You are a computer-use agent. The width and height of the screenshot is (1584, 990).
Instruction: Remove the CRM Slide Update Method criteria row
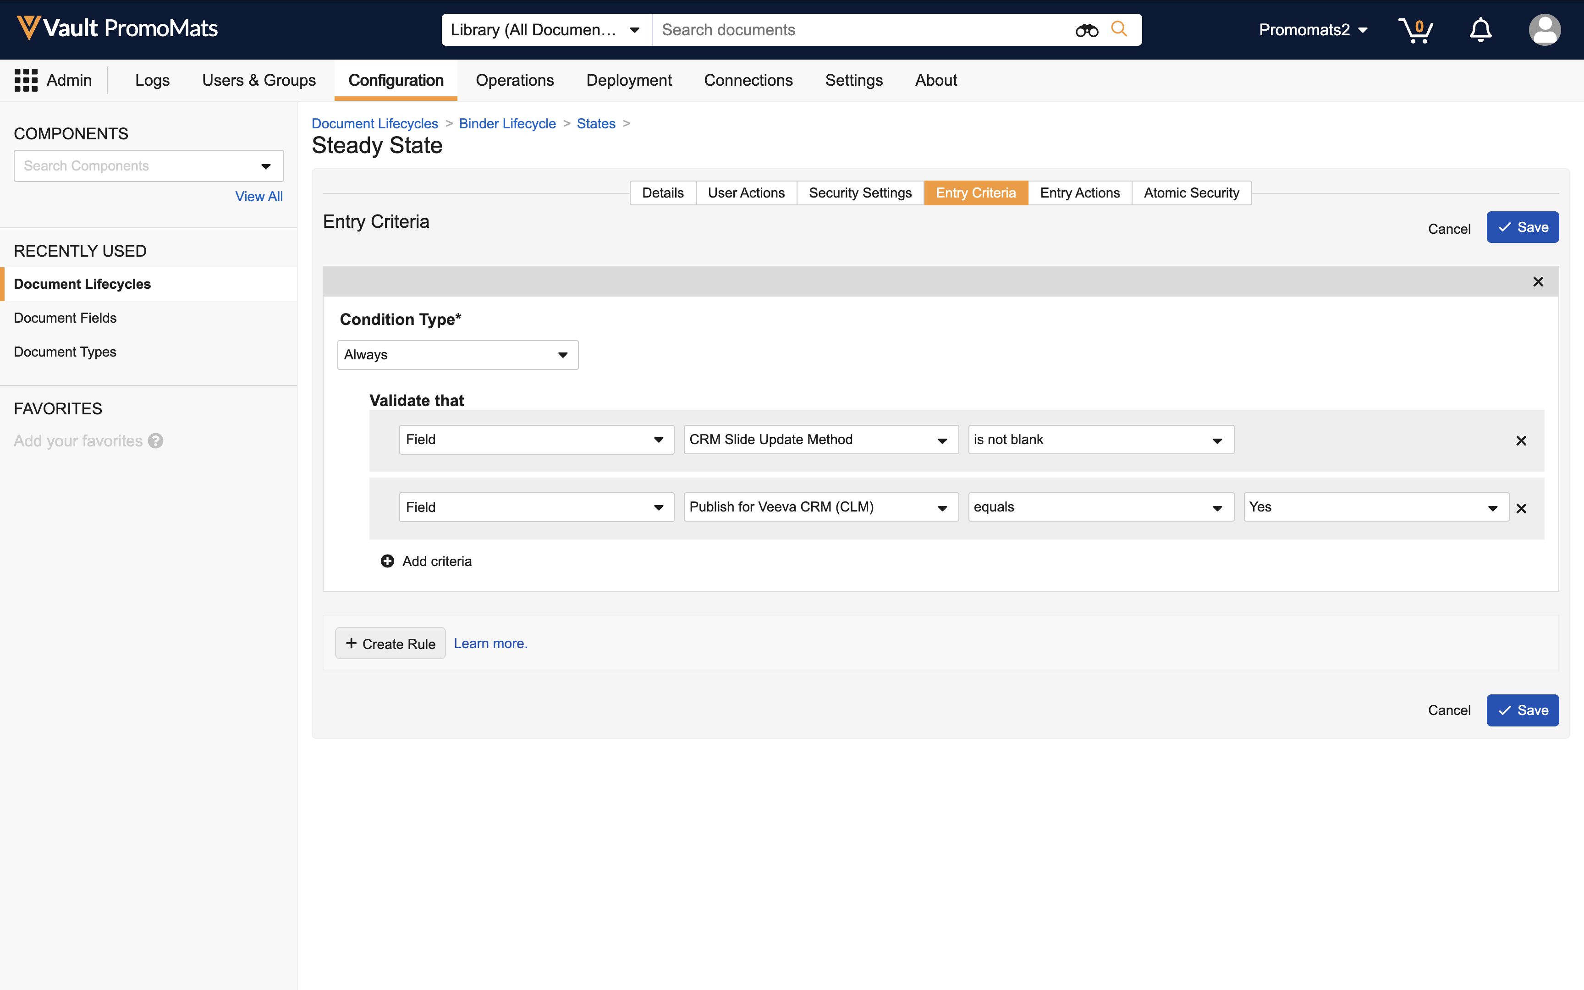(x=1521, y=440)
